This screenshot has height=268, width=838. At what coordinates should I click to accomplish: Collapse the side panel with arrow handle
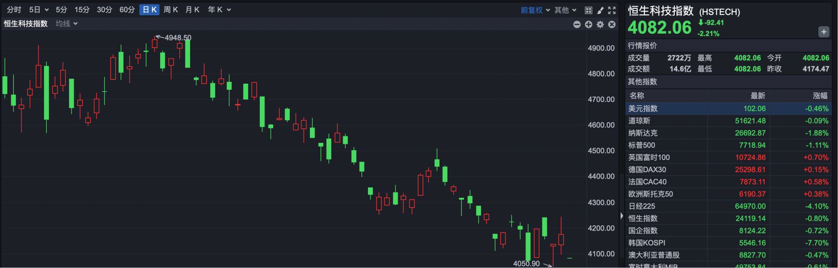(x=622, y=216)
